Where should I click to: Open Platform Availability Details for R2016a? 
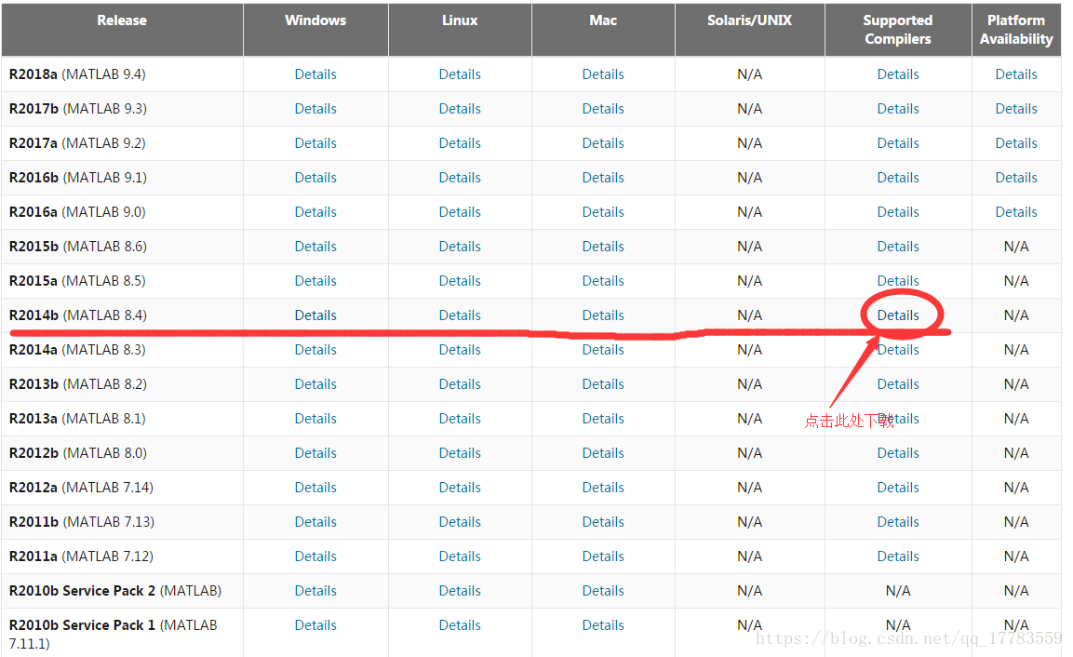coord(1016,212)
